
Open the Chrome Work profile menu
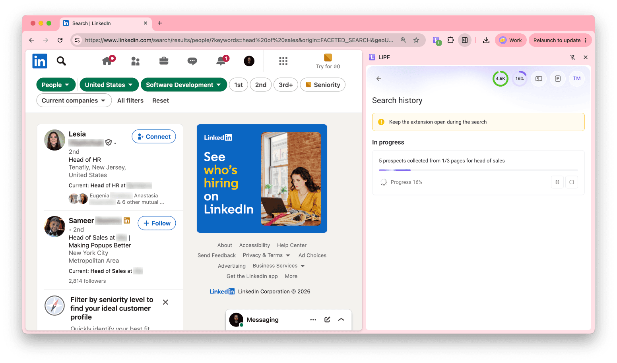[x=511, y=40]
